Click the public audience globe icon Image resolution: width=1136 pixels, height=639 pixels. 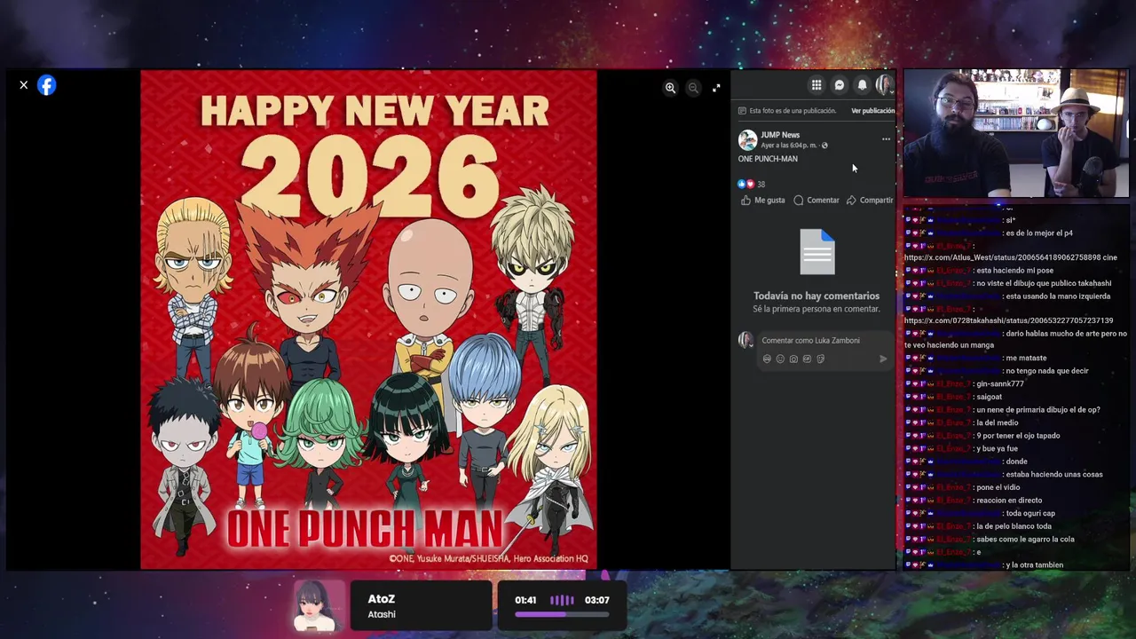(824, 146)
